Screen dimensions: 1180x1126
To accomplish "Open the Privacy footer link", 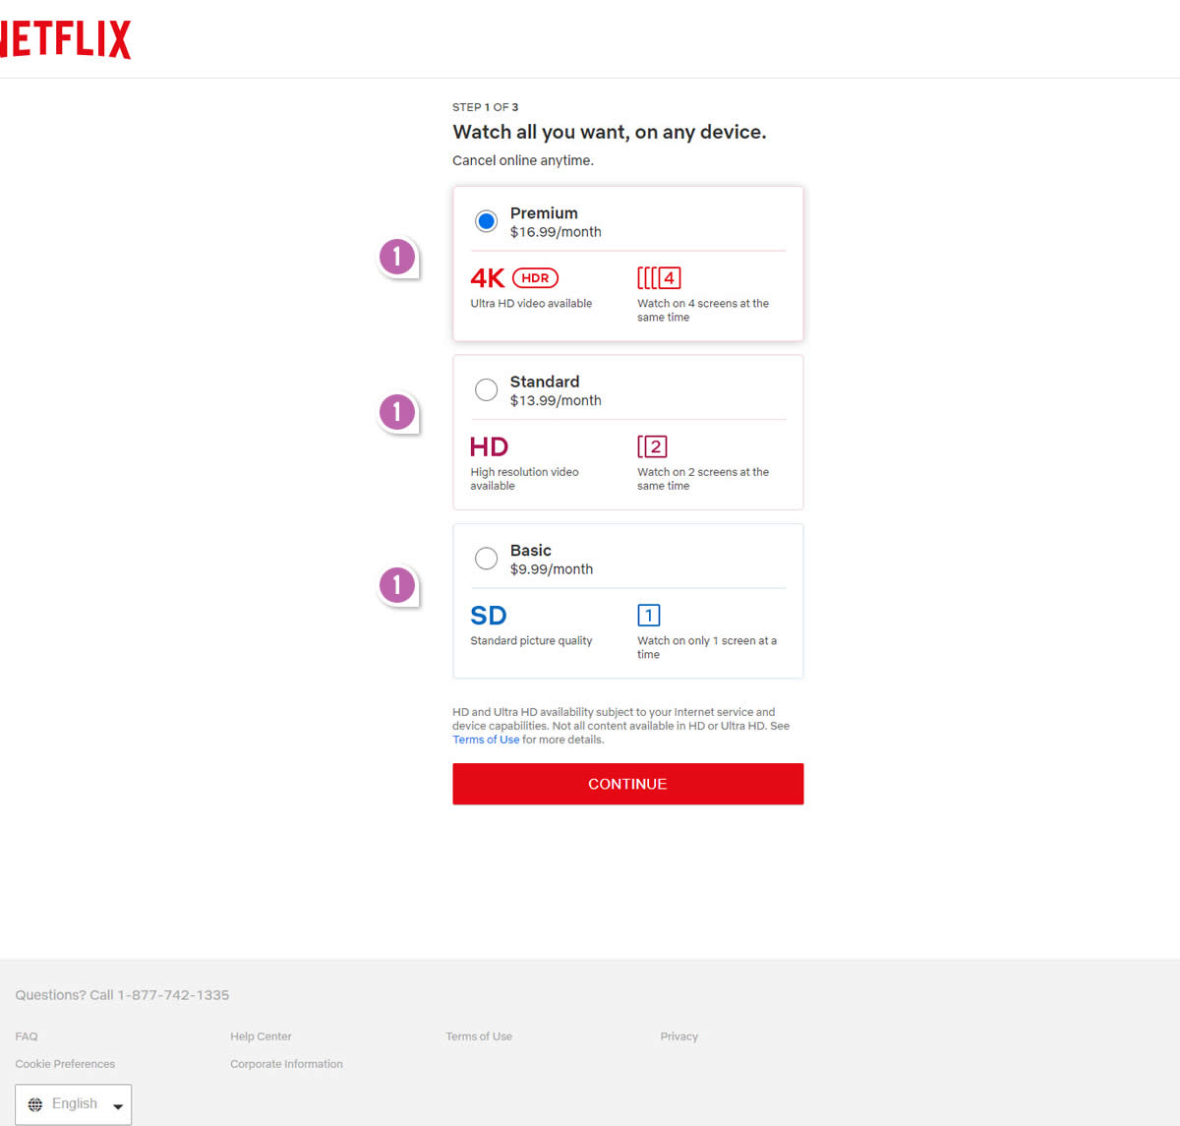I will coord(678,1037).
